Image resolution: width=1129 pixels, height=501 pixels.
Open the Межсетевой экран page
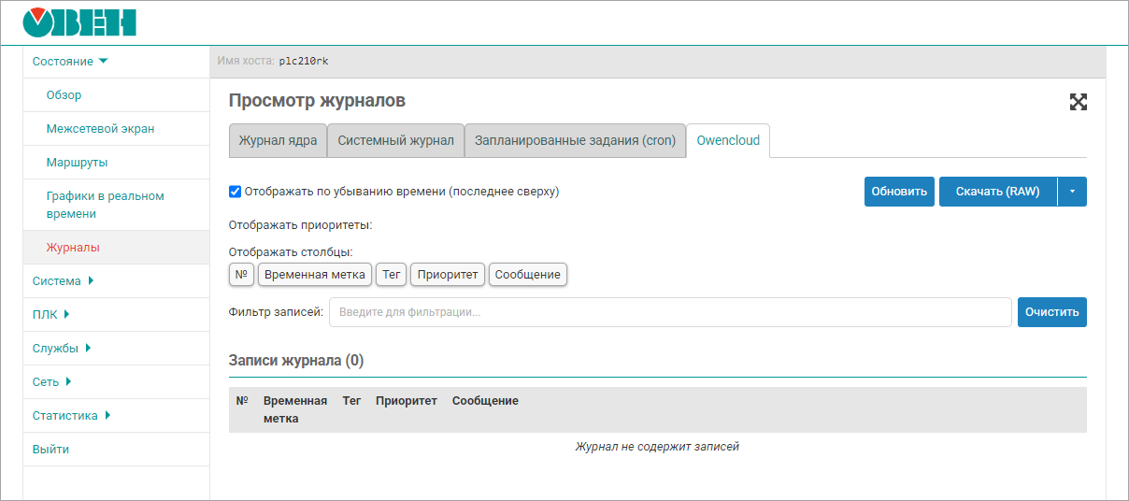pyautogui.click(x=100, y=129)
